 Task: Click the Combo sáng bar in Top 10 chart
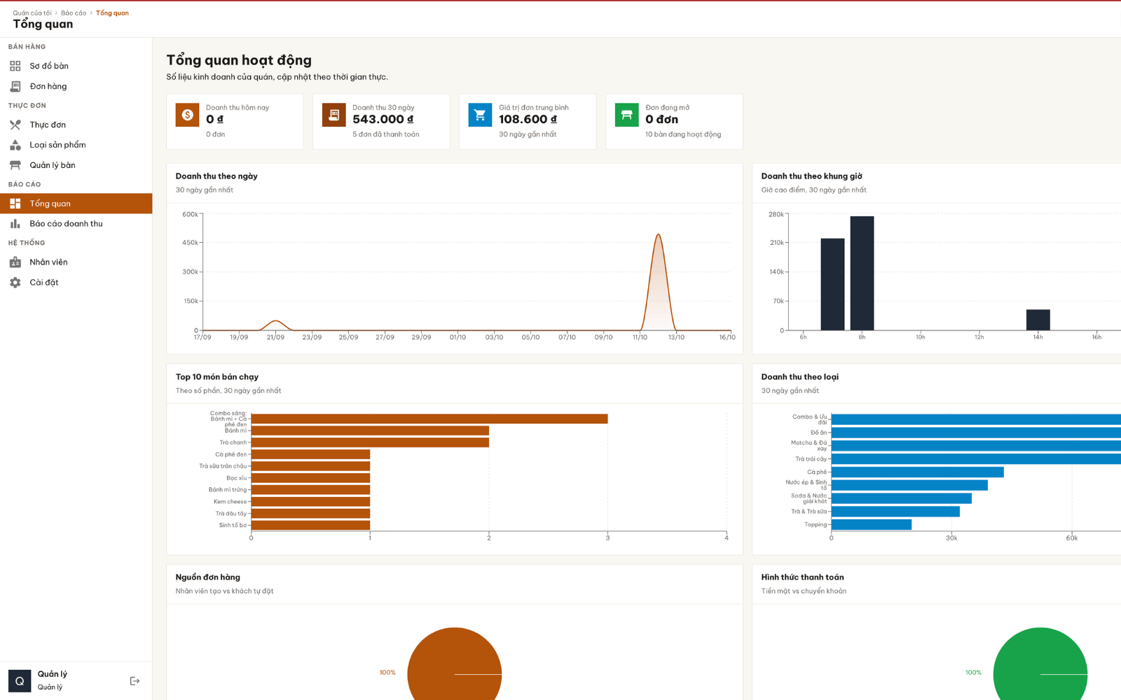tap(429, 419)
